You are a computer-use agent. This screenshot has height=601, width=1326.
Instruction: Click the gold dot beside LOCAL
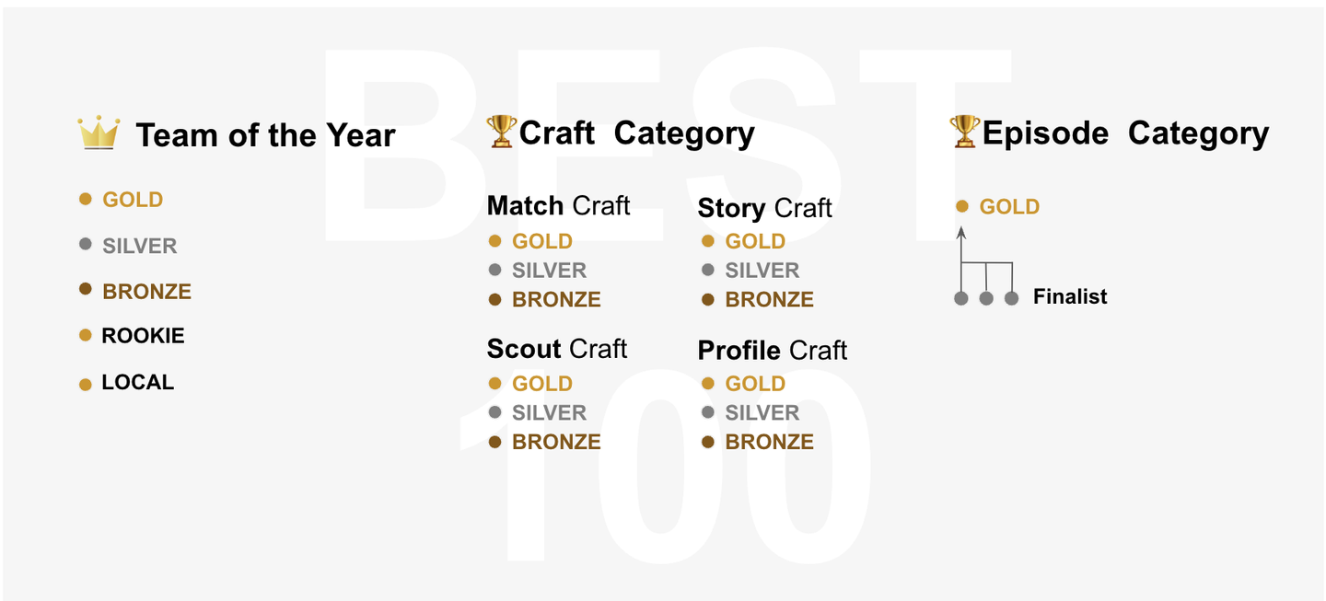pos(86,385)
